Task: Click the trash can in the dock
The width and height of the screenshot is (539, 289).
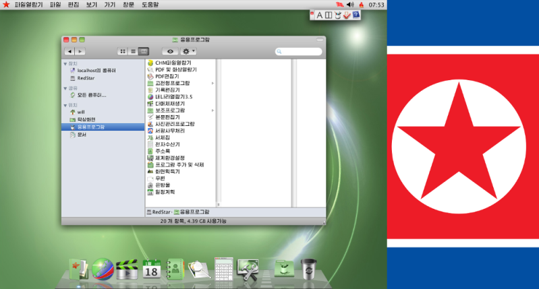Action: pyautogui.click(x=308, y=269)
